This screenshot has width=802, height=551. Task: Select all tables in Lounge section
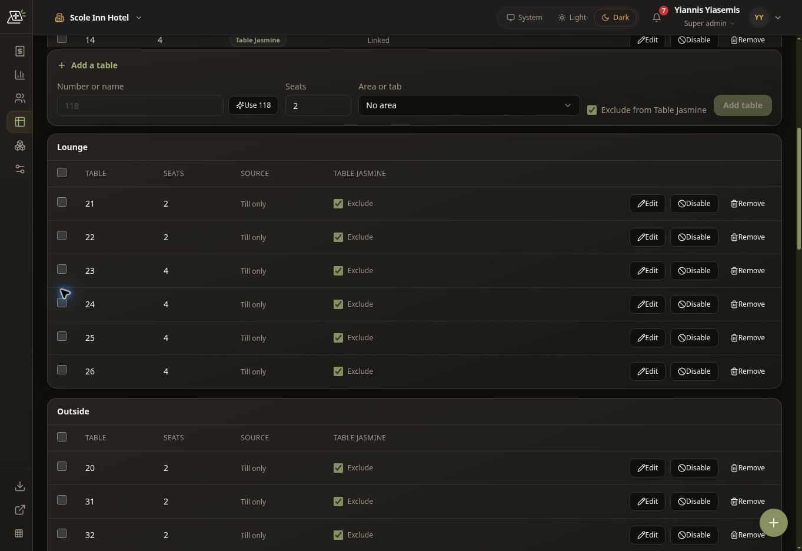click(x=62, y=172)
